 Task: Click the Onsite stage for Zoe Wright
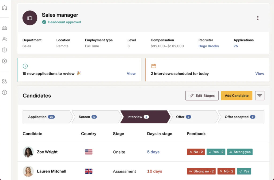(x=119, y=152)
